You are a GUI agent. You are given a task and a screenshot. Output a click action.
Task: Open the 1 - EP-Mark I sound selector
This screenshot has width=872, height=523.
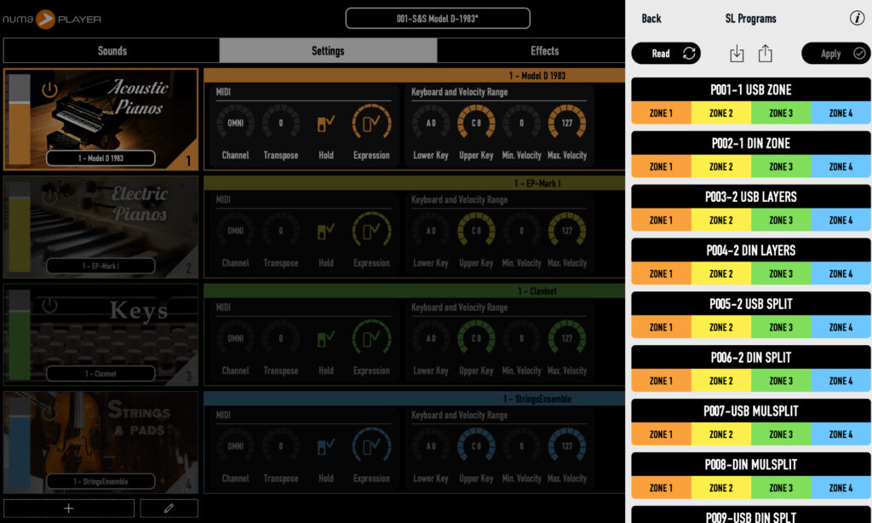(100, 266)
